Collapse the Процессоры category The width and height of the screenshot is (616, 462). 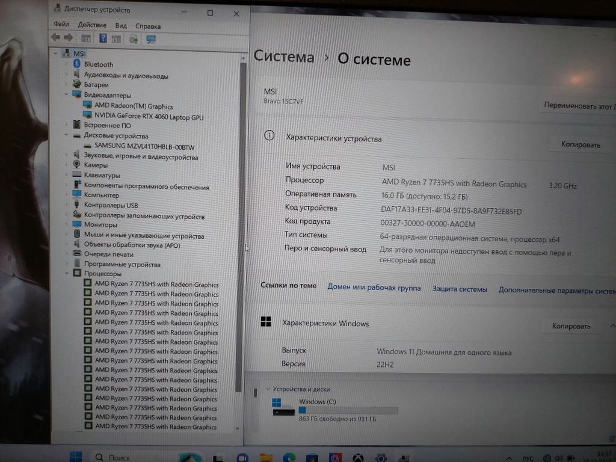click(66, 274)
